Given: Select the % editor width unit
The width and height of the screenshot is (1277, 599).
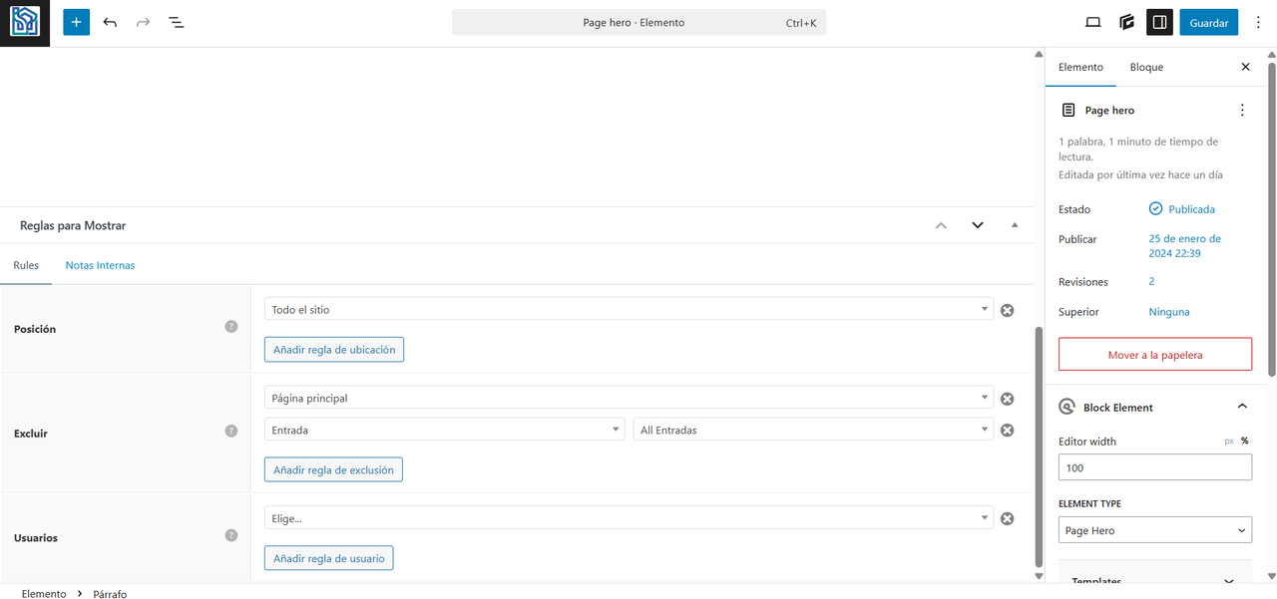Looking at the screenshot, I should pos(1245,441).
